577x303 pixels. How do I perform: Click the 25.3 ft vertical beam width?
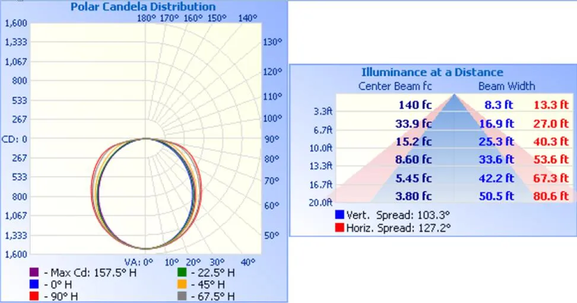click(496, 141)
